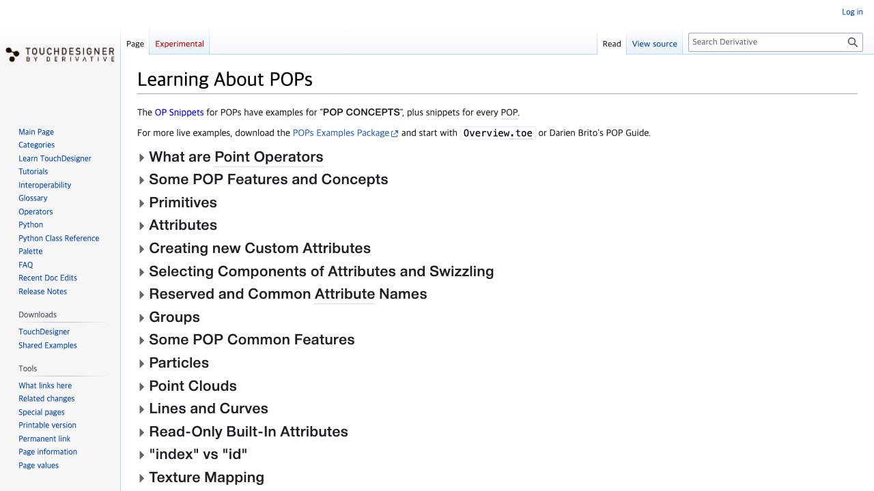
Task: Open Recent Doc Edits link
Action: click(48, 278)
